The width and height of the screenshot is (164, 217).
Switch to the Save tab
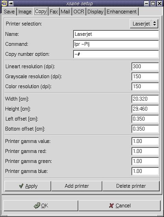point(9,12)
